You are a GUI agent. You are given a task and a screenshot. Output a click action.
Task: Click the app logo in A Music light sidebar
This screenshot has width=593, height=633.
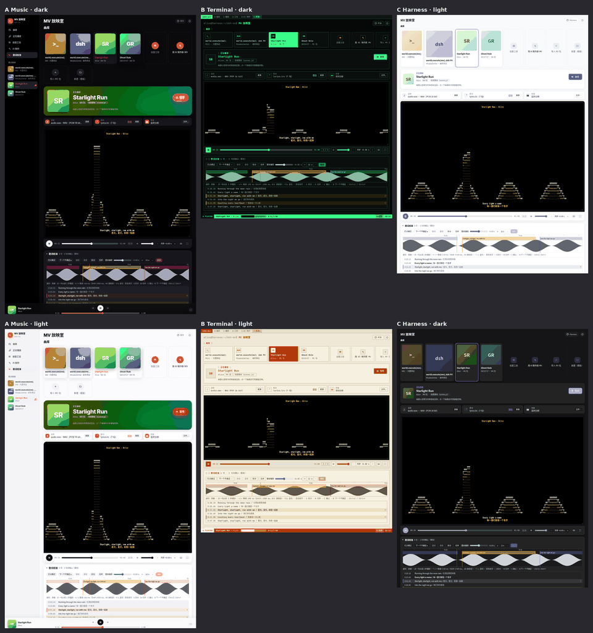[11, 334]
